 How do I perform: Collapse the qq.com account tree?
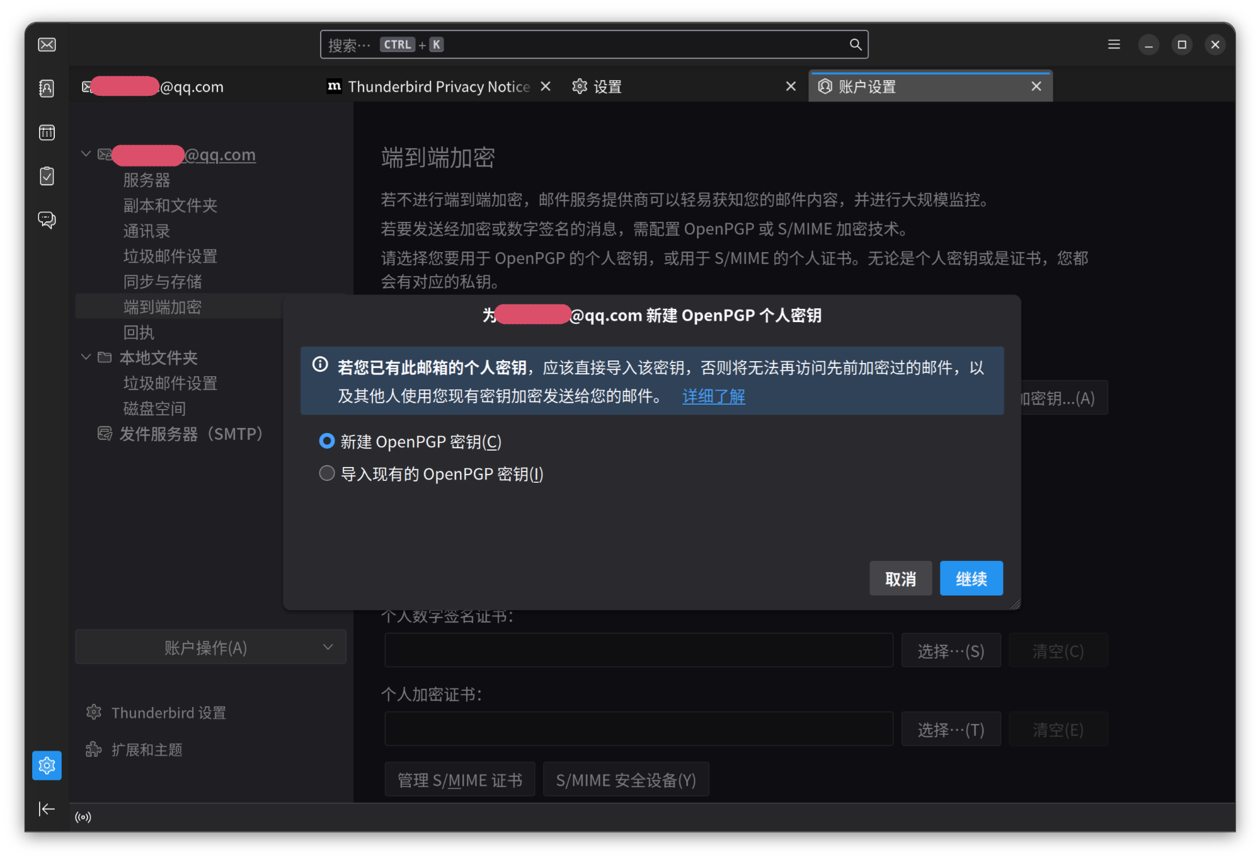(x=86, y=154)
